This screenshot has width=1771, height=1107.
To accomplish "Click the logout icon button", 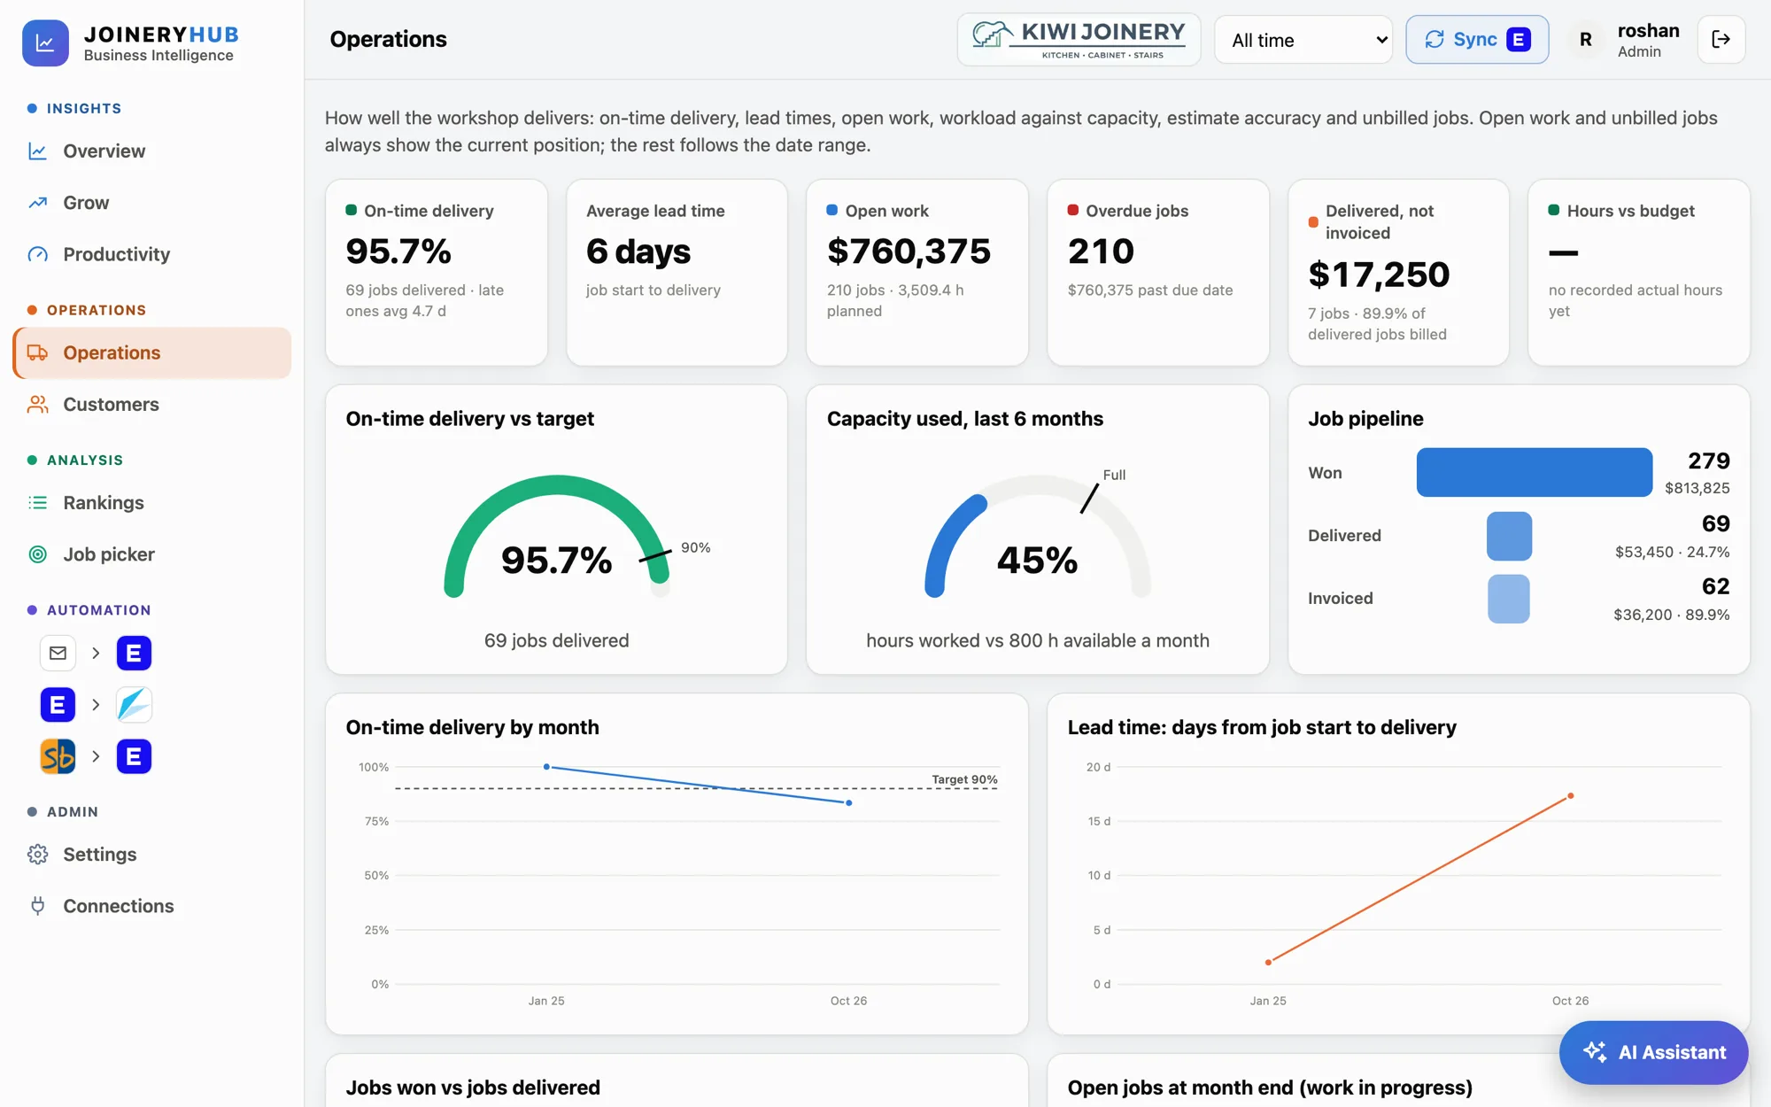I will pyautogui.click(x=1721, y=39).
